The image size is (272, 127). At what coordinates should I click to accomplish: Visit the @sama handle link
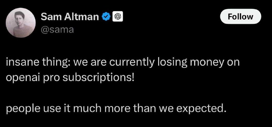click(57, 30)
